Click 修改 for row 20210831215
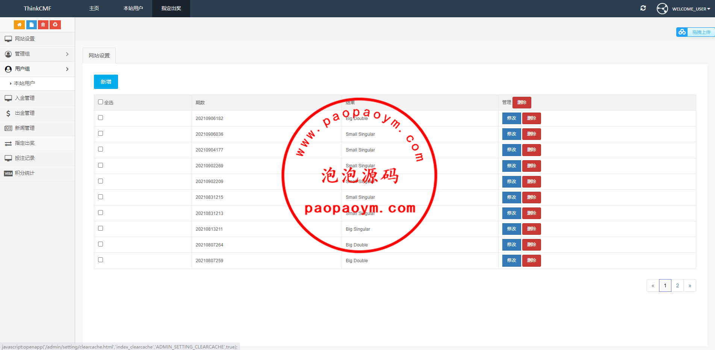The image size is (715, 350). (x=512, y=197)
